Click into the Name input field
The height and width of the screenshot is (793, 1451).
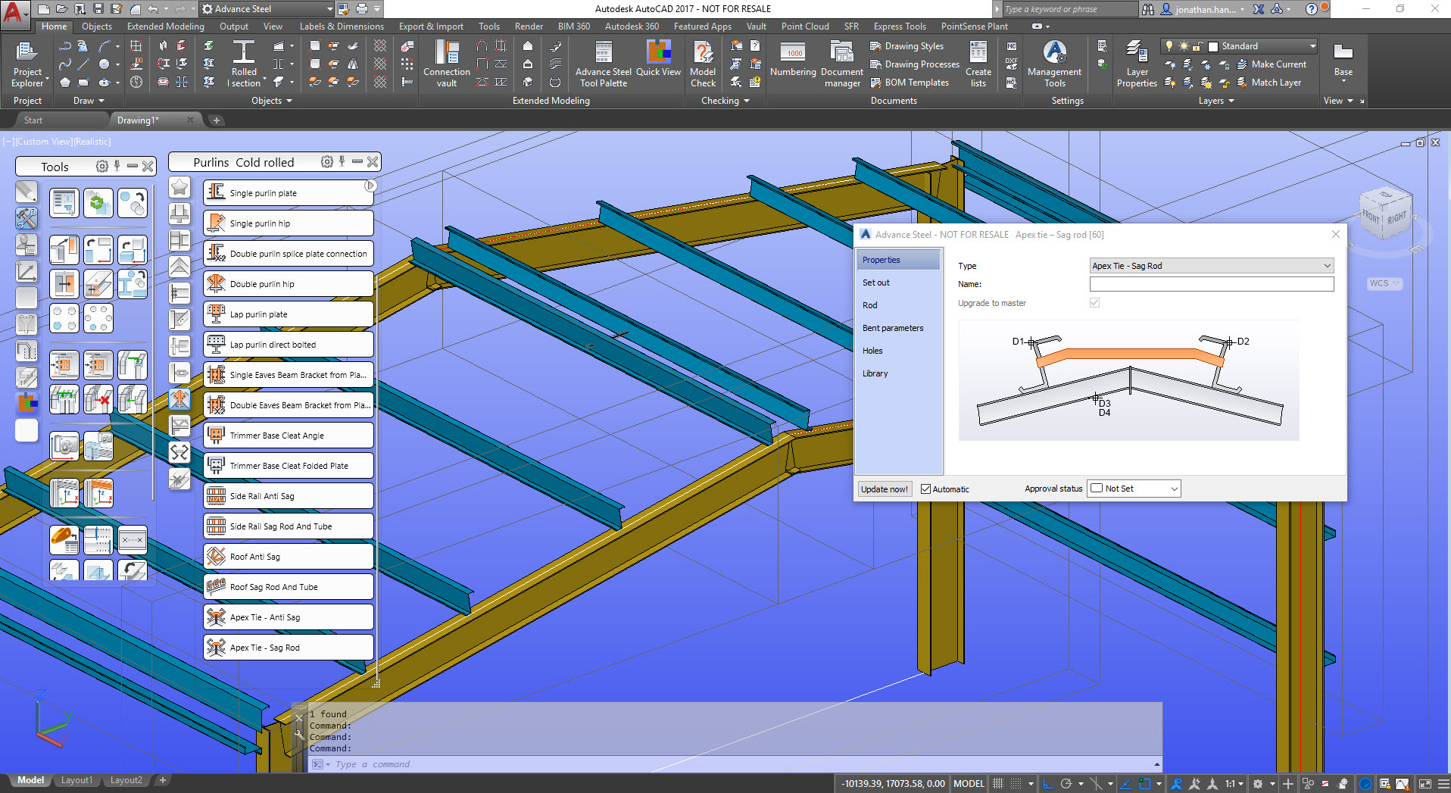1211,284
